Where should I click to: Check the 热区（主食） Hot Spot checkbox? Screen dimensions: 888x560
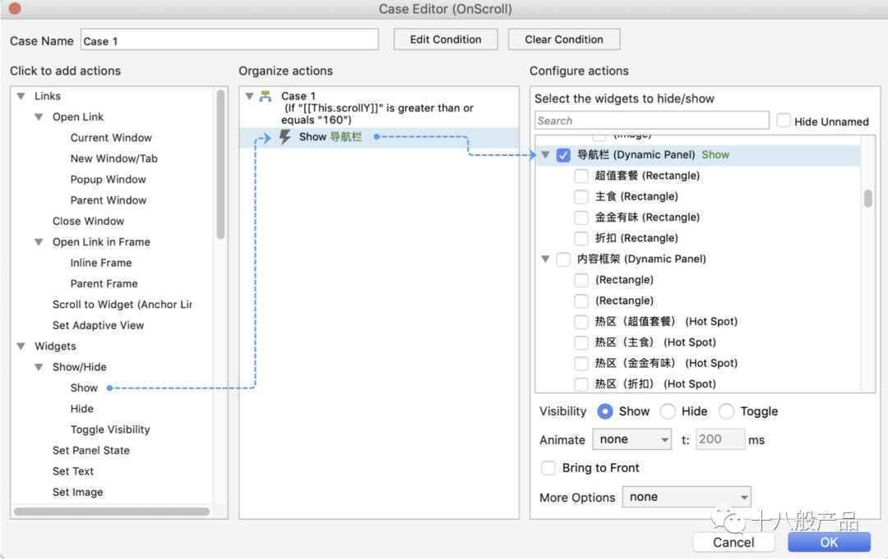pyautogui.click(x=581, y=342)
